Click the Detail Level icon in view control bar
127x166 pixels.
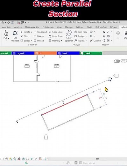tap(2, 159)
